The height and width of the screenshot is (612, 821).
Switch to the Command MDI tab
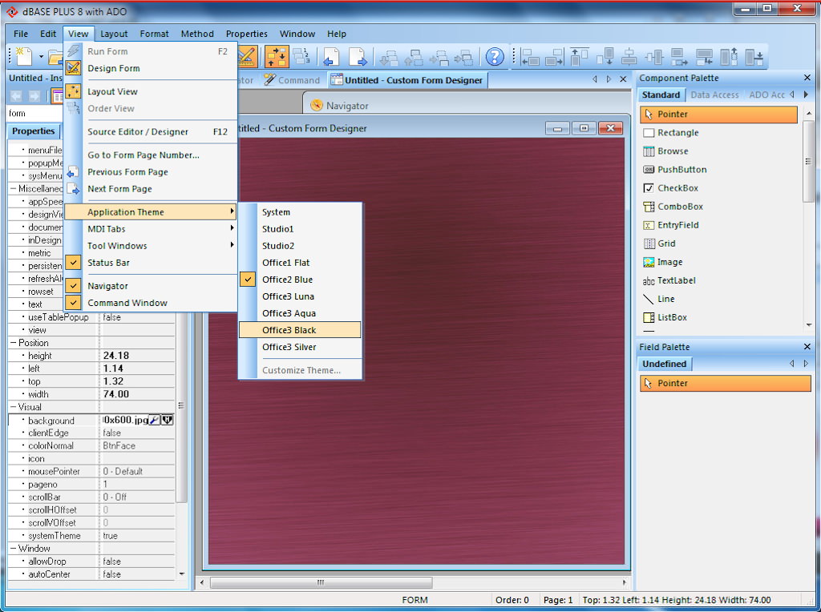click(x=292, y=80)
